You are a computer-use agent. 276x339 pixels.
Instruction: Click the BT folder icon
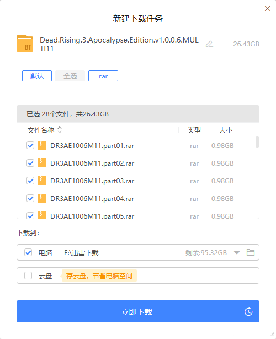tap(25, 44)
